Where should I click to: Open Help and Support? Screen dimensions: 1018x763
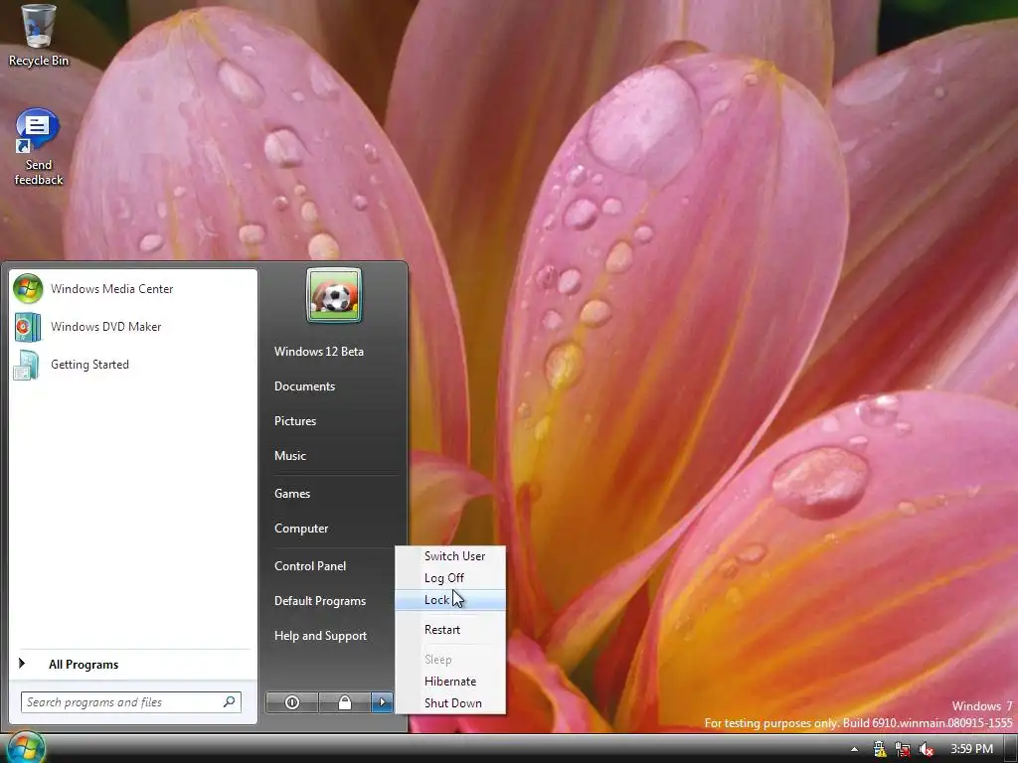(320, 636)
